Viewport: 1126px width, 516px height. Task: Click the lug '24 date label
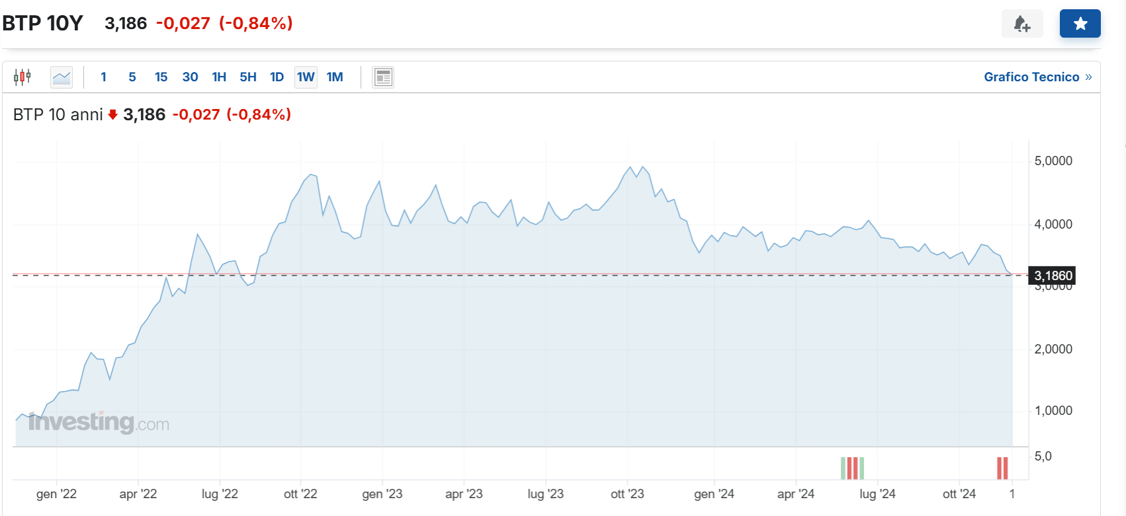pyautogui.click(x=877, y=494)
